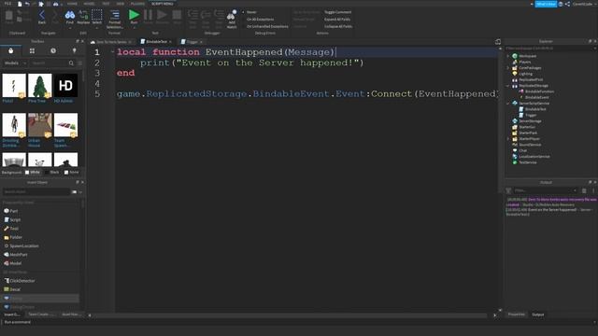The image size is (598, 336).
Task: Switch to the BindableTest script tab
Action: point(156,41)
